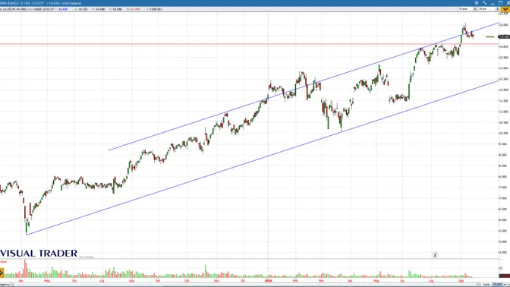The height and width of the screenshot is (287, 510).
Task: Select the red horizontal resistance line
Action: click(249, 44)
